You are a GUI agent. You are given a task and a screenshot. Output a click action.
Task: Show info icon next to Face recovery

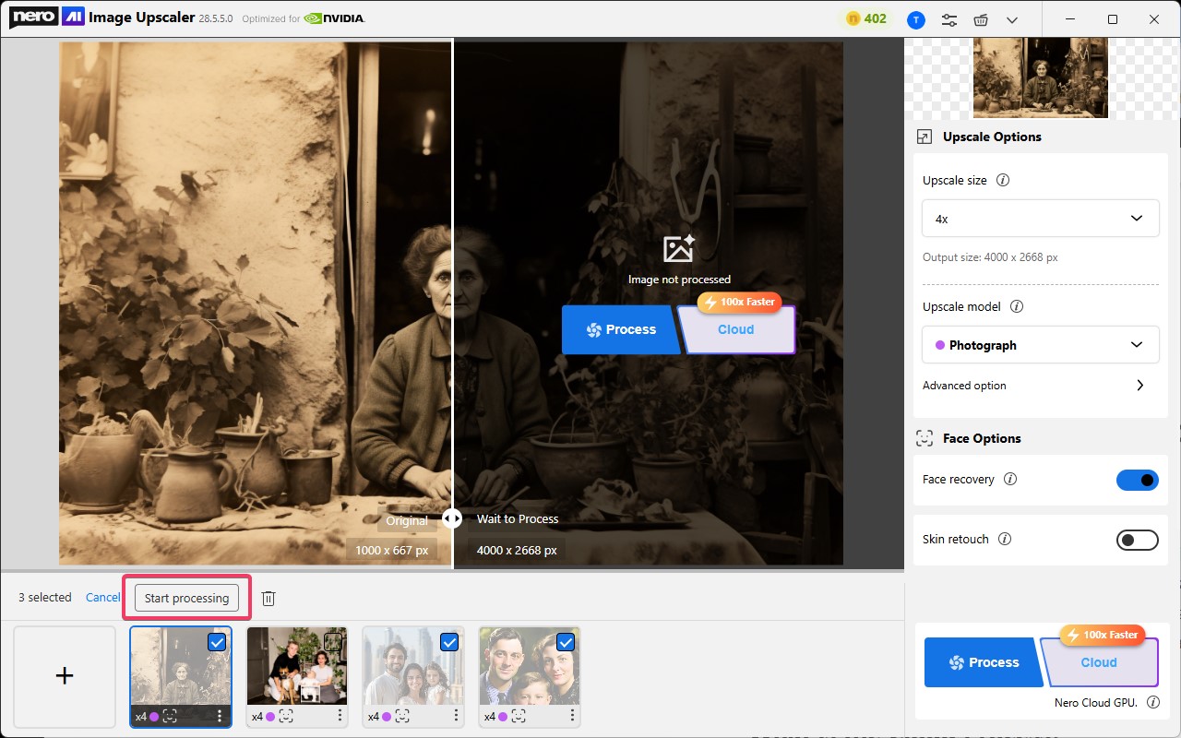[1010, 480]
